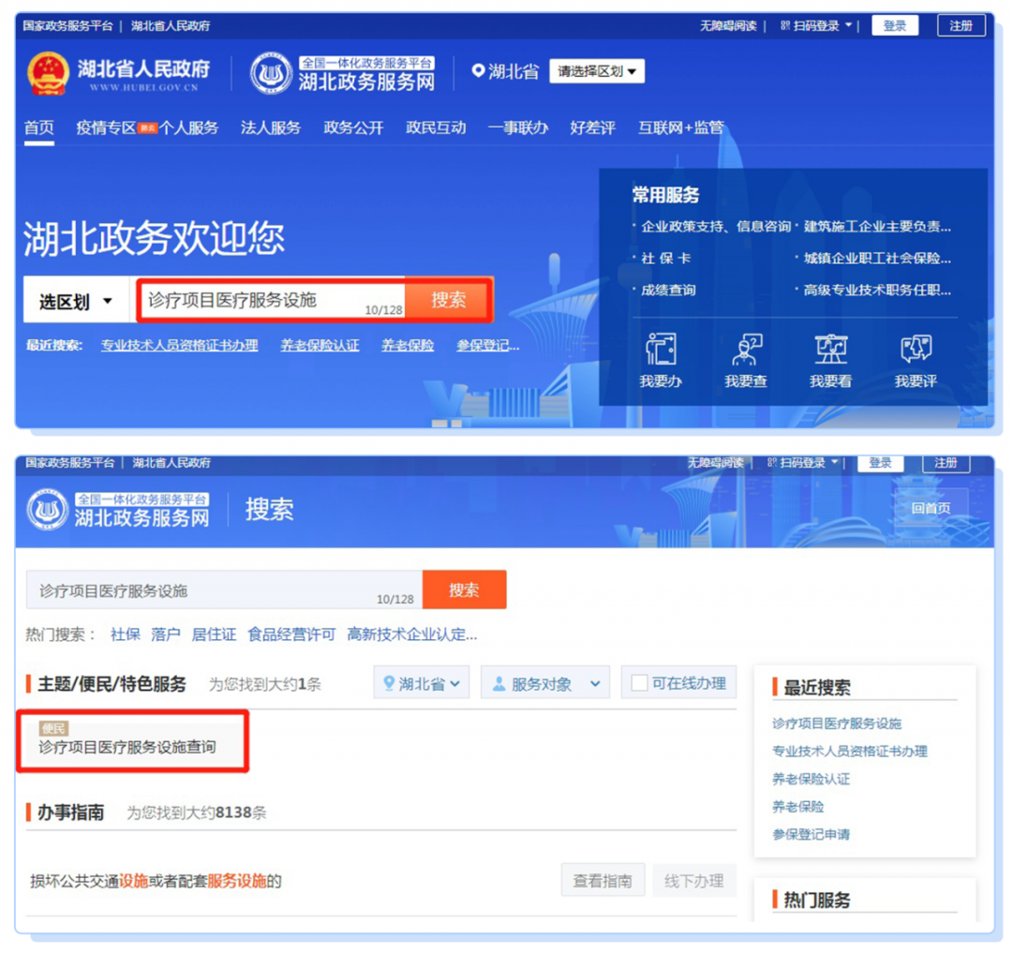
Task: Click the QR code 扫码登录 icon in top bar
Action: 785,26
